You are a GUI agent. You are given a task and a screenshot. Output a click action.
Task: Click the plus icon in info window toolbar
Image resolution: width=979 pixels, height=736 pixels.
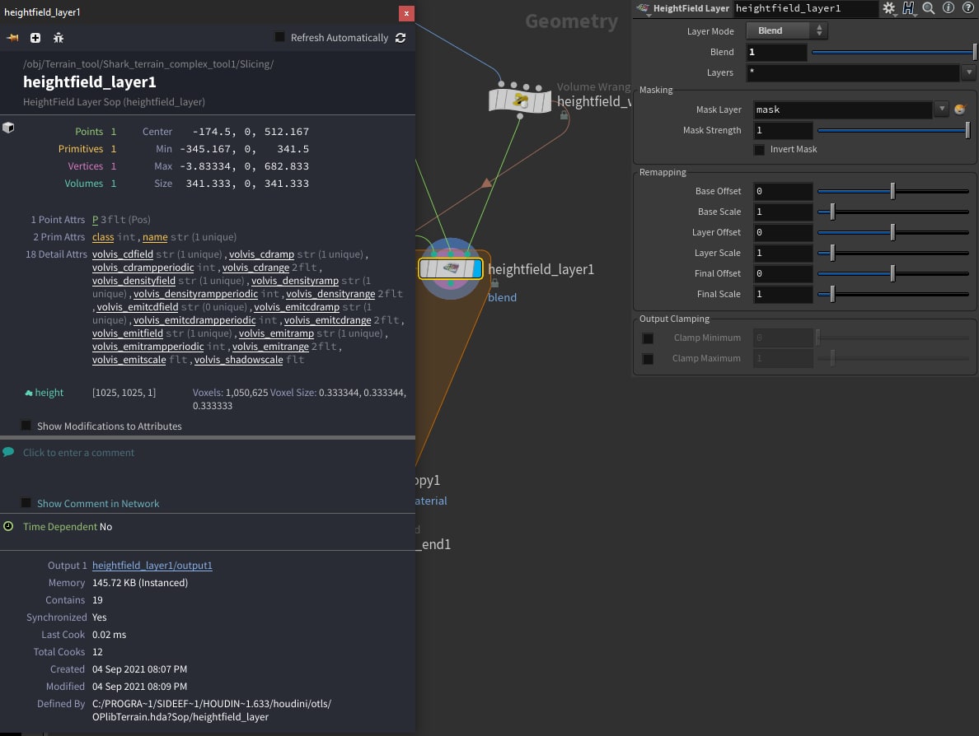point(35,38)
